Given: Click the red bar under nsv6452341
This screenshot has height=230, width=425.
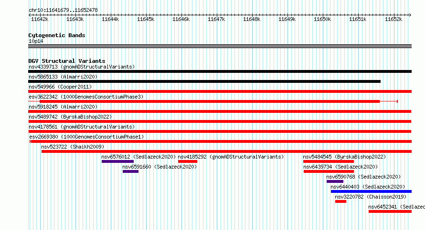Looking at the screenshot, I should (390, 211).
